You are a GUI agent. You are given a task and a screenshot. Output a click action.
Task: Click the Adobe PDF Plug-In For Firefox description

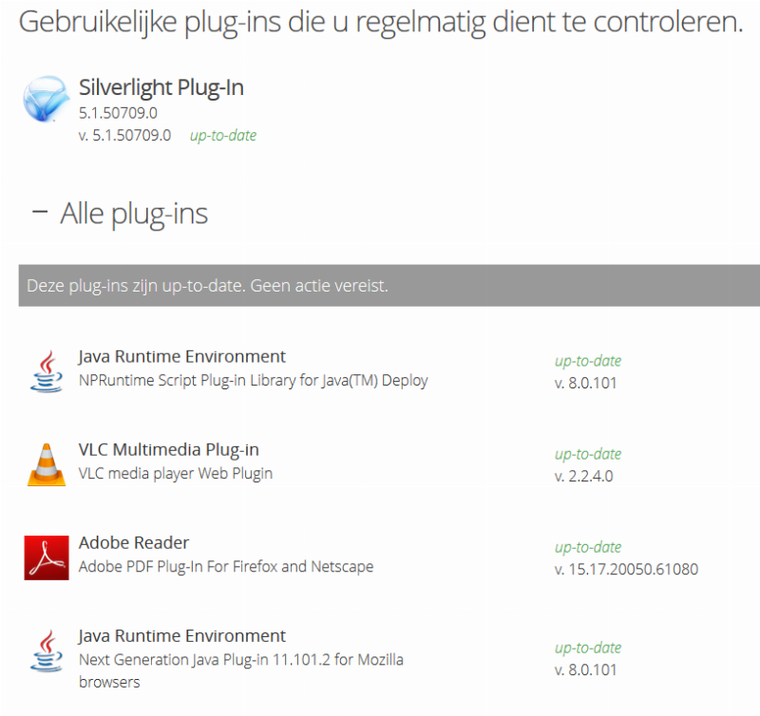click(x=226, y=567)
